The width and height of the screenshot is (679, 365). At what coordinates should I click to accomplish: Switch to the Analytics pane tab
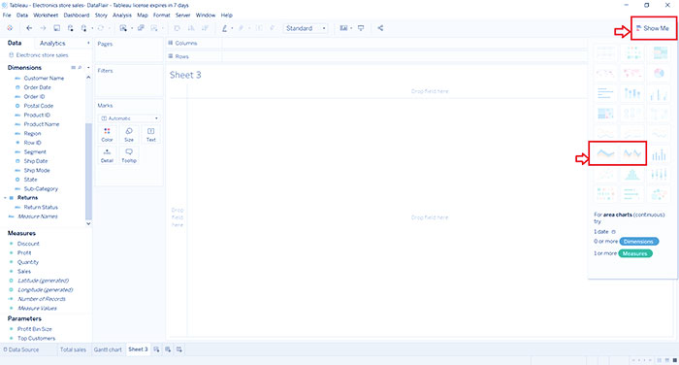[52, 43]
